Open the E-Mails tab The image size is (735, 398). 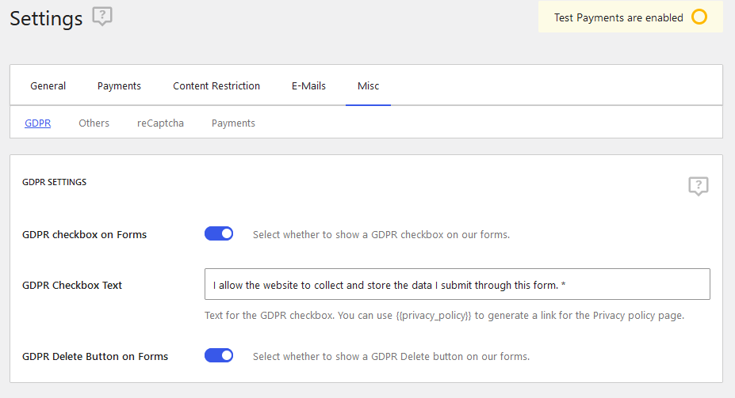(308, 86)
